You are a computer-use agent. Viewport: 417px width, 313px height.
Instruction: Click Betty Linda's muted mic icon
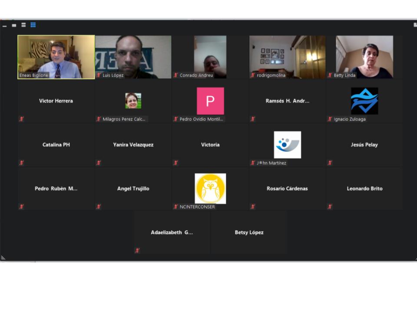tap(330, 75)
